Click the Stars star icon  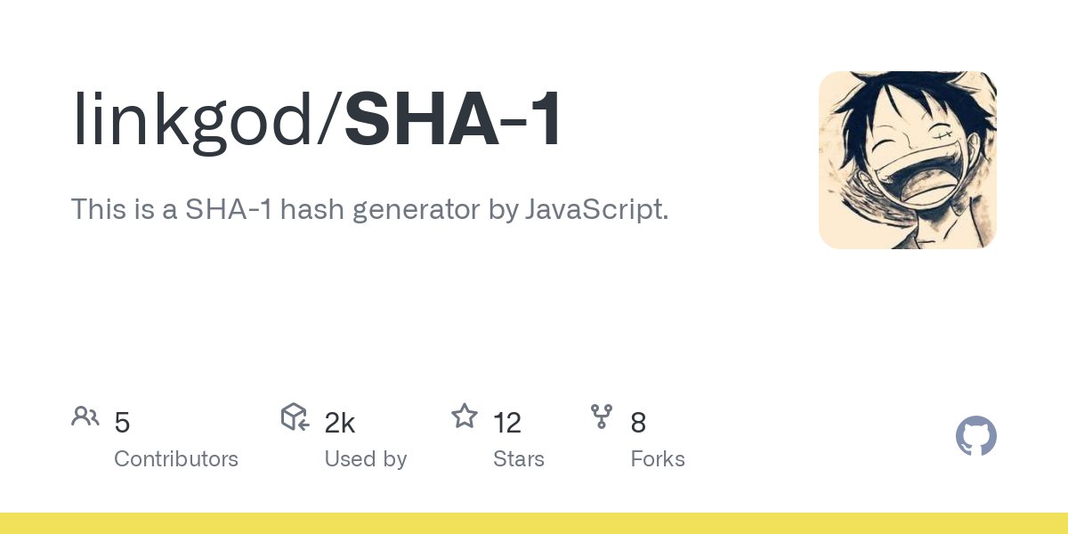click(x=464, y=417)
